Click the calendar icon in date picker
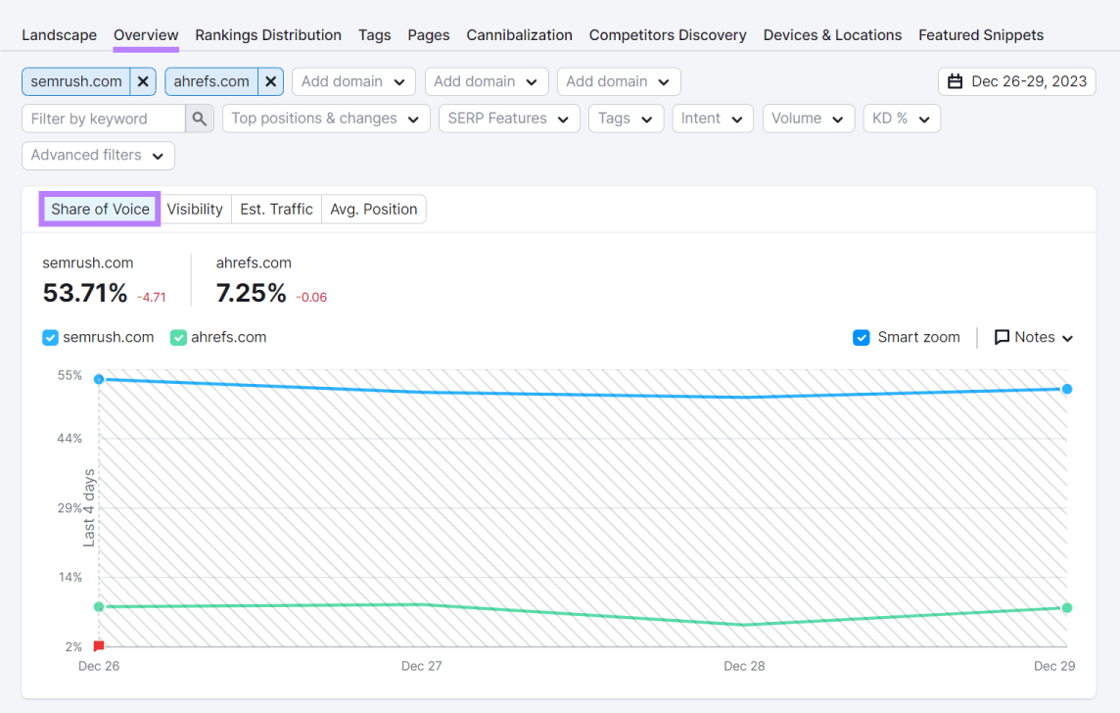This screenshot has width=1120, height=713. point(955,81)
